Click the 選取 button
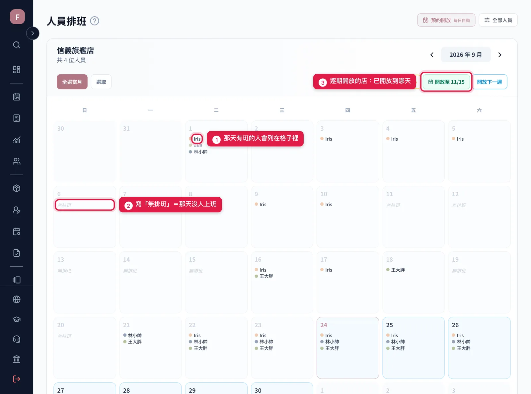Viewport: 531px width, 394px height. tap(101, 82)
